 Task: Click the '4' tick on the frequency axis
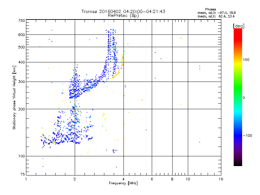[123, 179]
